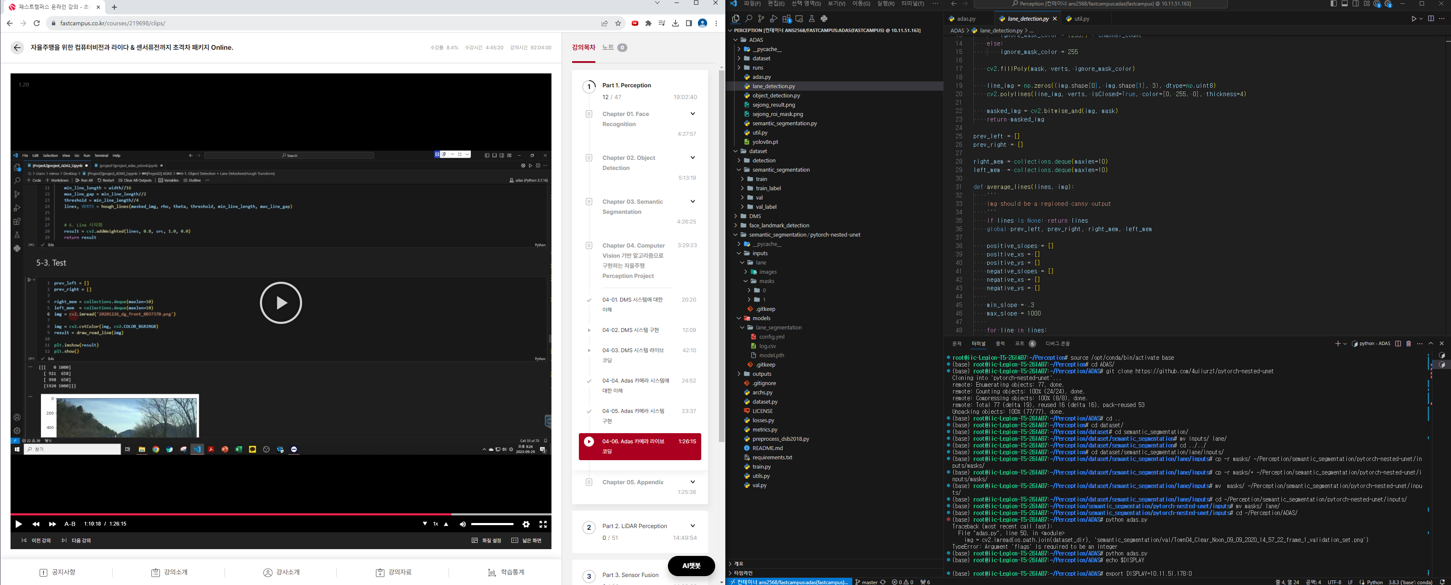The image size is (1451, 585).
Task: Open the Source Control view in VS Code
Action: [761, 19]
